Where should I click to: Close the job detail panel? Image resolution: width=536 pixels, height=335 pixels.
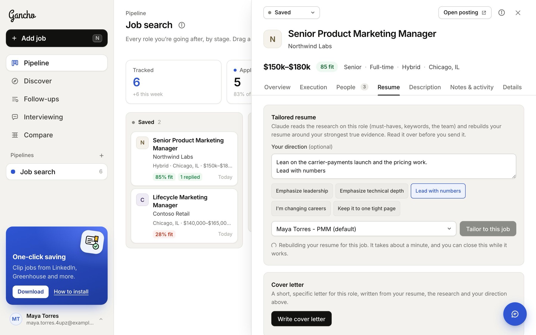coord(518,13)
